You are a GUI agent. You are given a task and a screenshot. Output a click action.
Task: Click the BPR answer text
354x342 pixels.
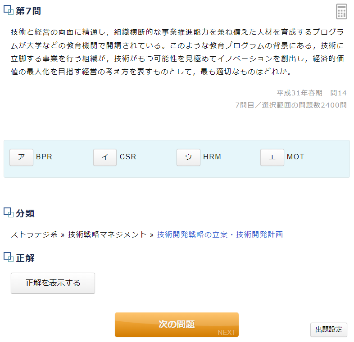tap(44, 157)
